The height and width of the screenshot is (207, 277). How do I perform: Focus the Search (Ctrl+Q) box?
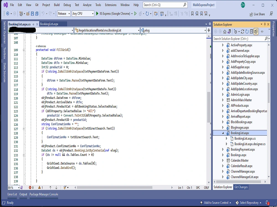click(x=165, y=5)
